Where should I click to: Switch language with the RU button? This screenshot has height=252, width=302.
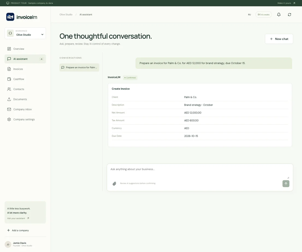pos(249,15)
